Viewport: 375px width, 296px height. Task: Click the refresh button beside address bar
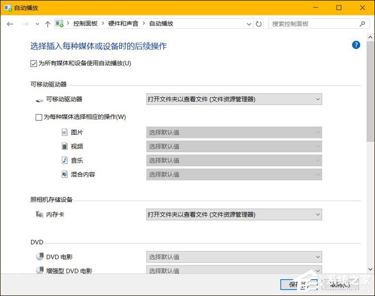click(x=259, y=24)
